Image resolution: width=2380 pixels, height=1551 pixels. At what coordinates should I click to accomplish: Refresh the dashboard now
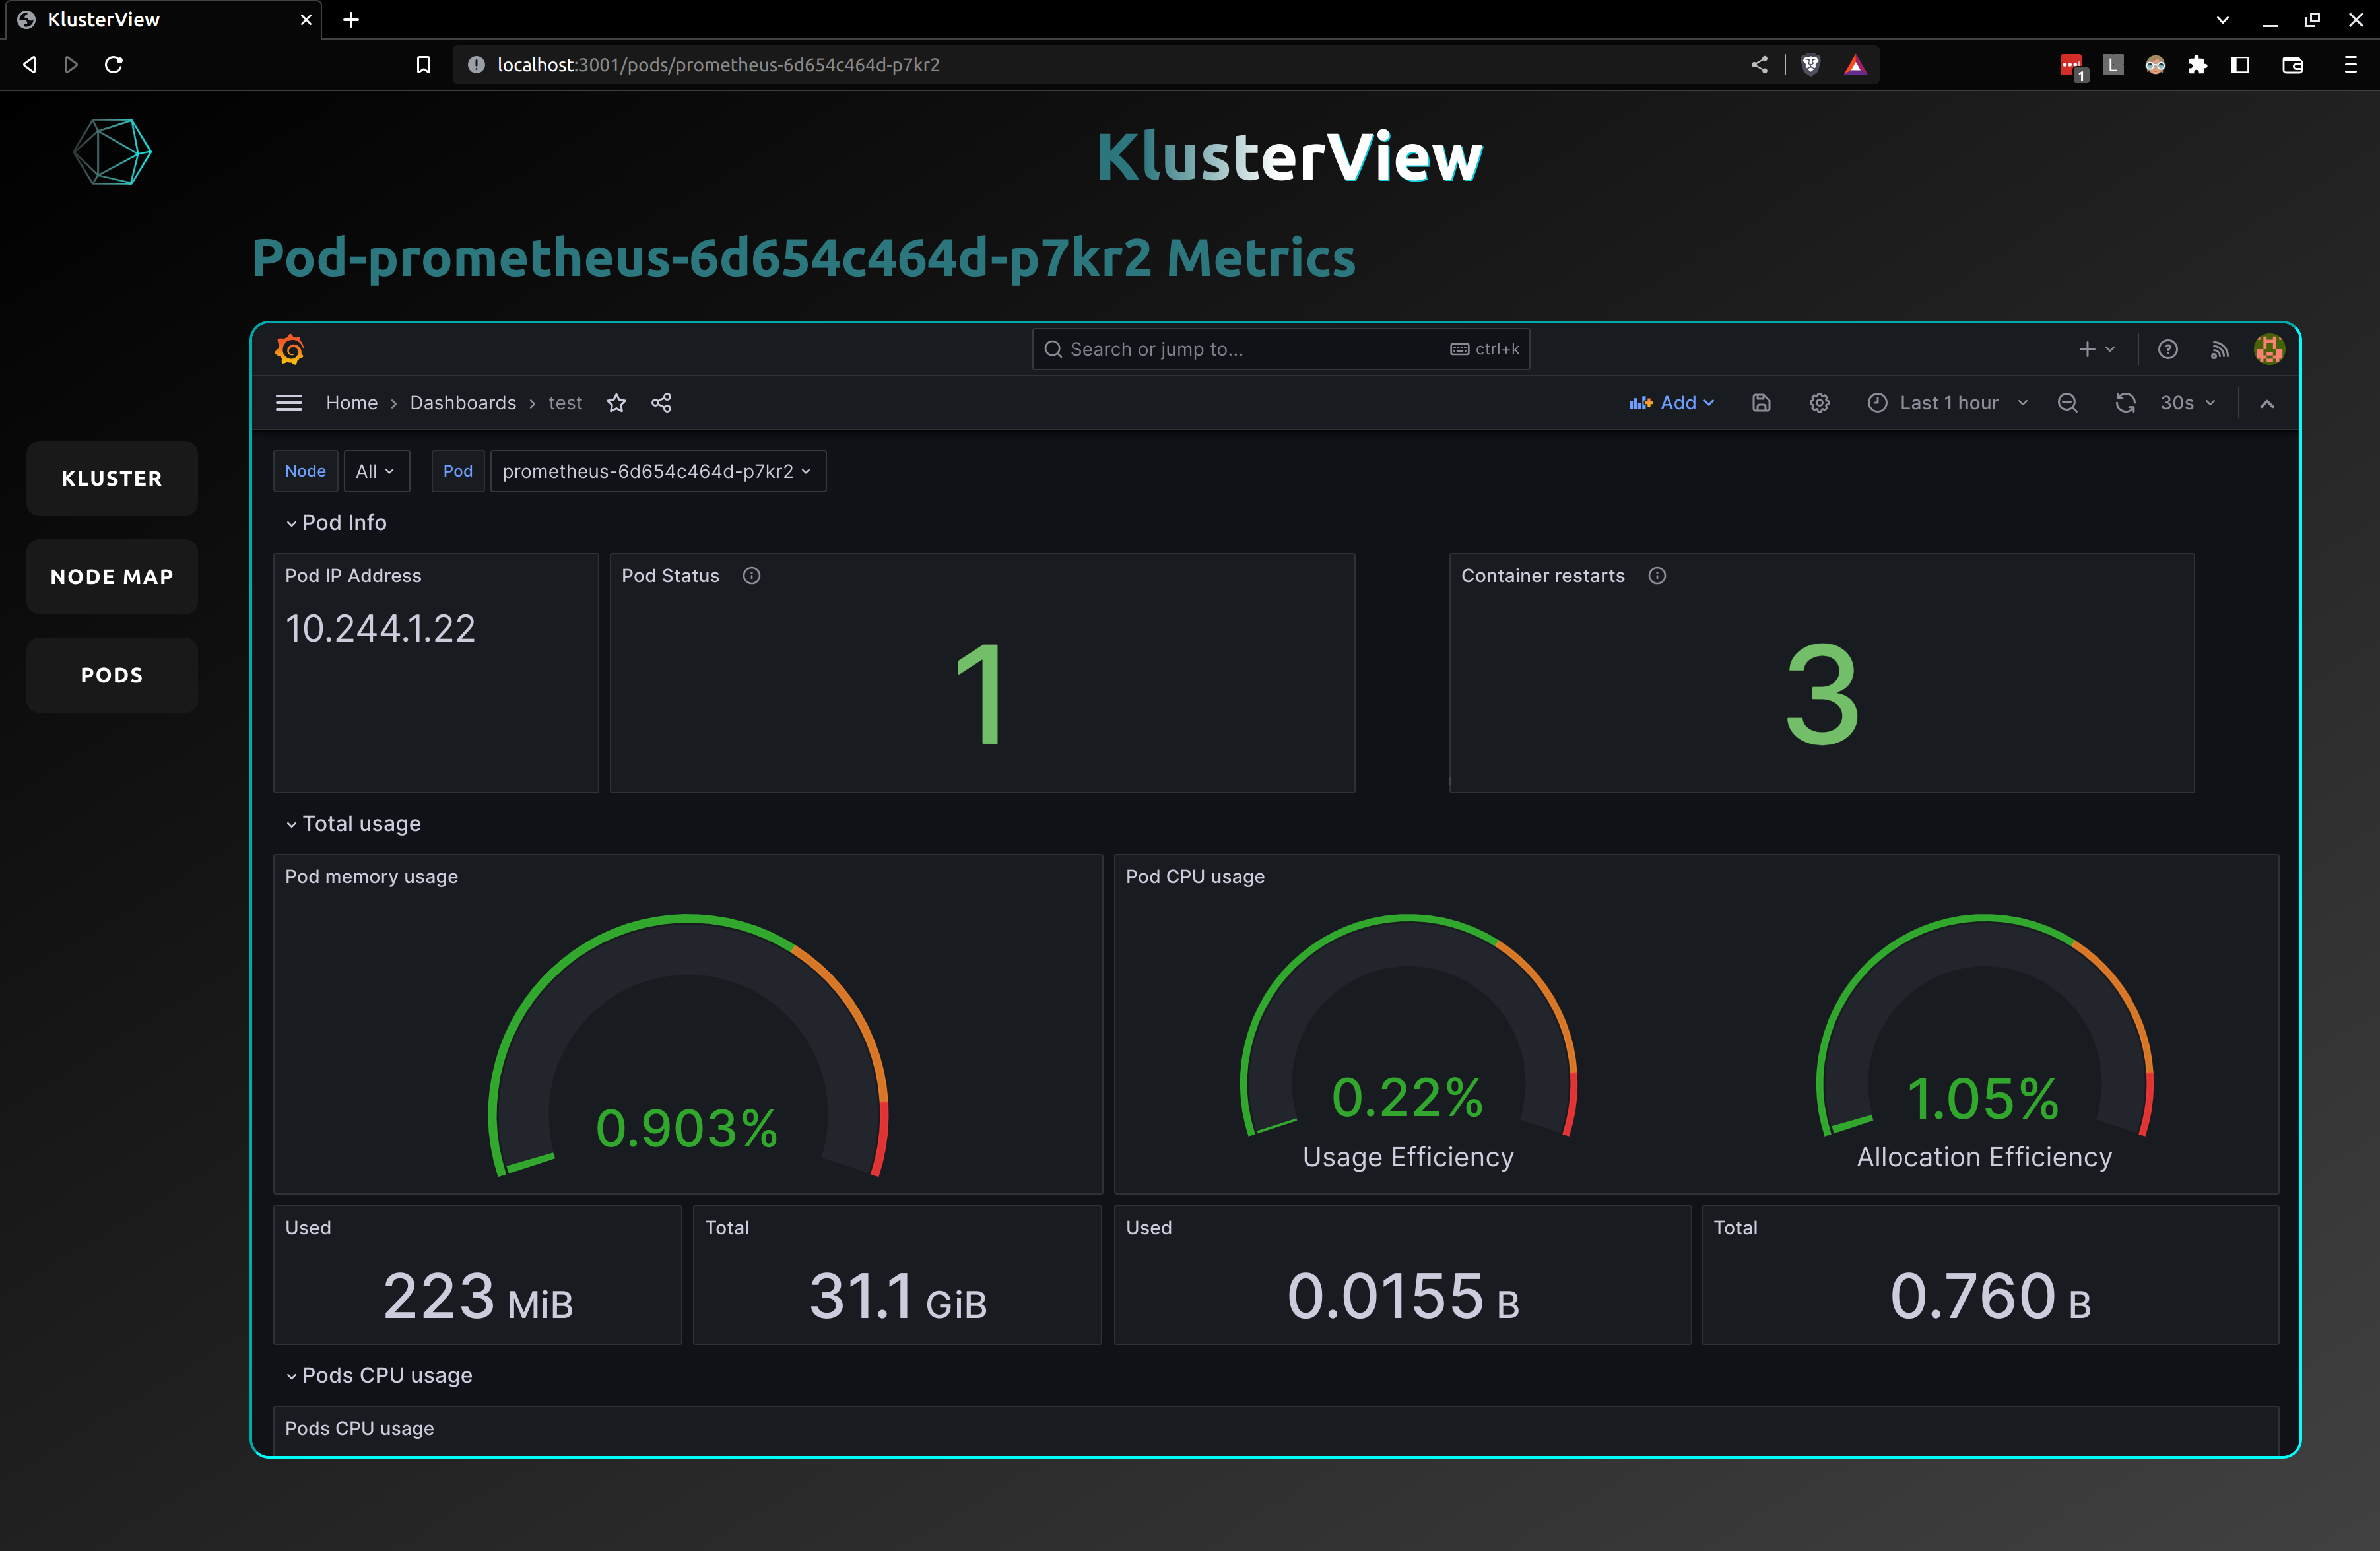pyautogui.click(x=2125, y=403)
